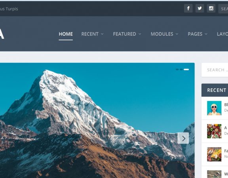Expand the Pages menu dropdown
Viewport: 228px width, 178px height.
198,34
